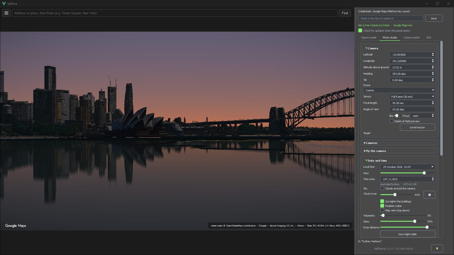Screen dimensions: 454x255
Task: Click the Latitude value field
Action: tap(412, 54)
